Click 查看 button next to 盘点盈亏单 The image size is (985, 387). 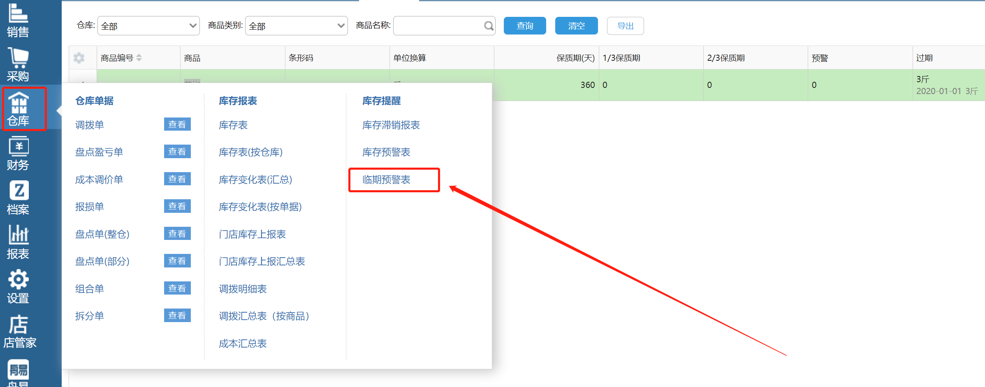click(x=177, y=152)
